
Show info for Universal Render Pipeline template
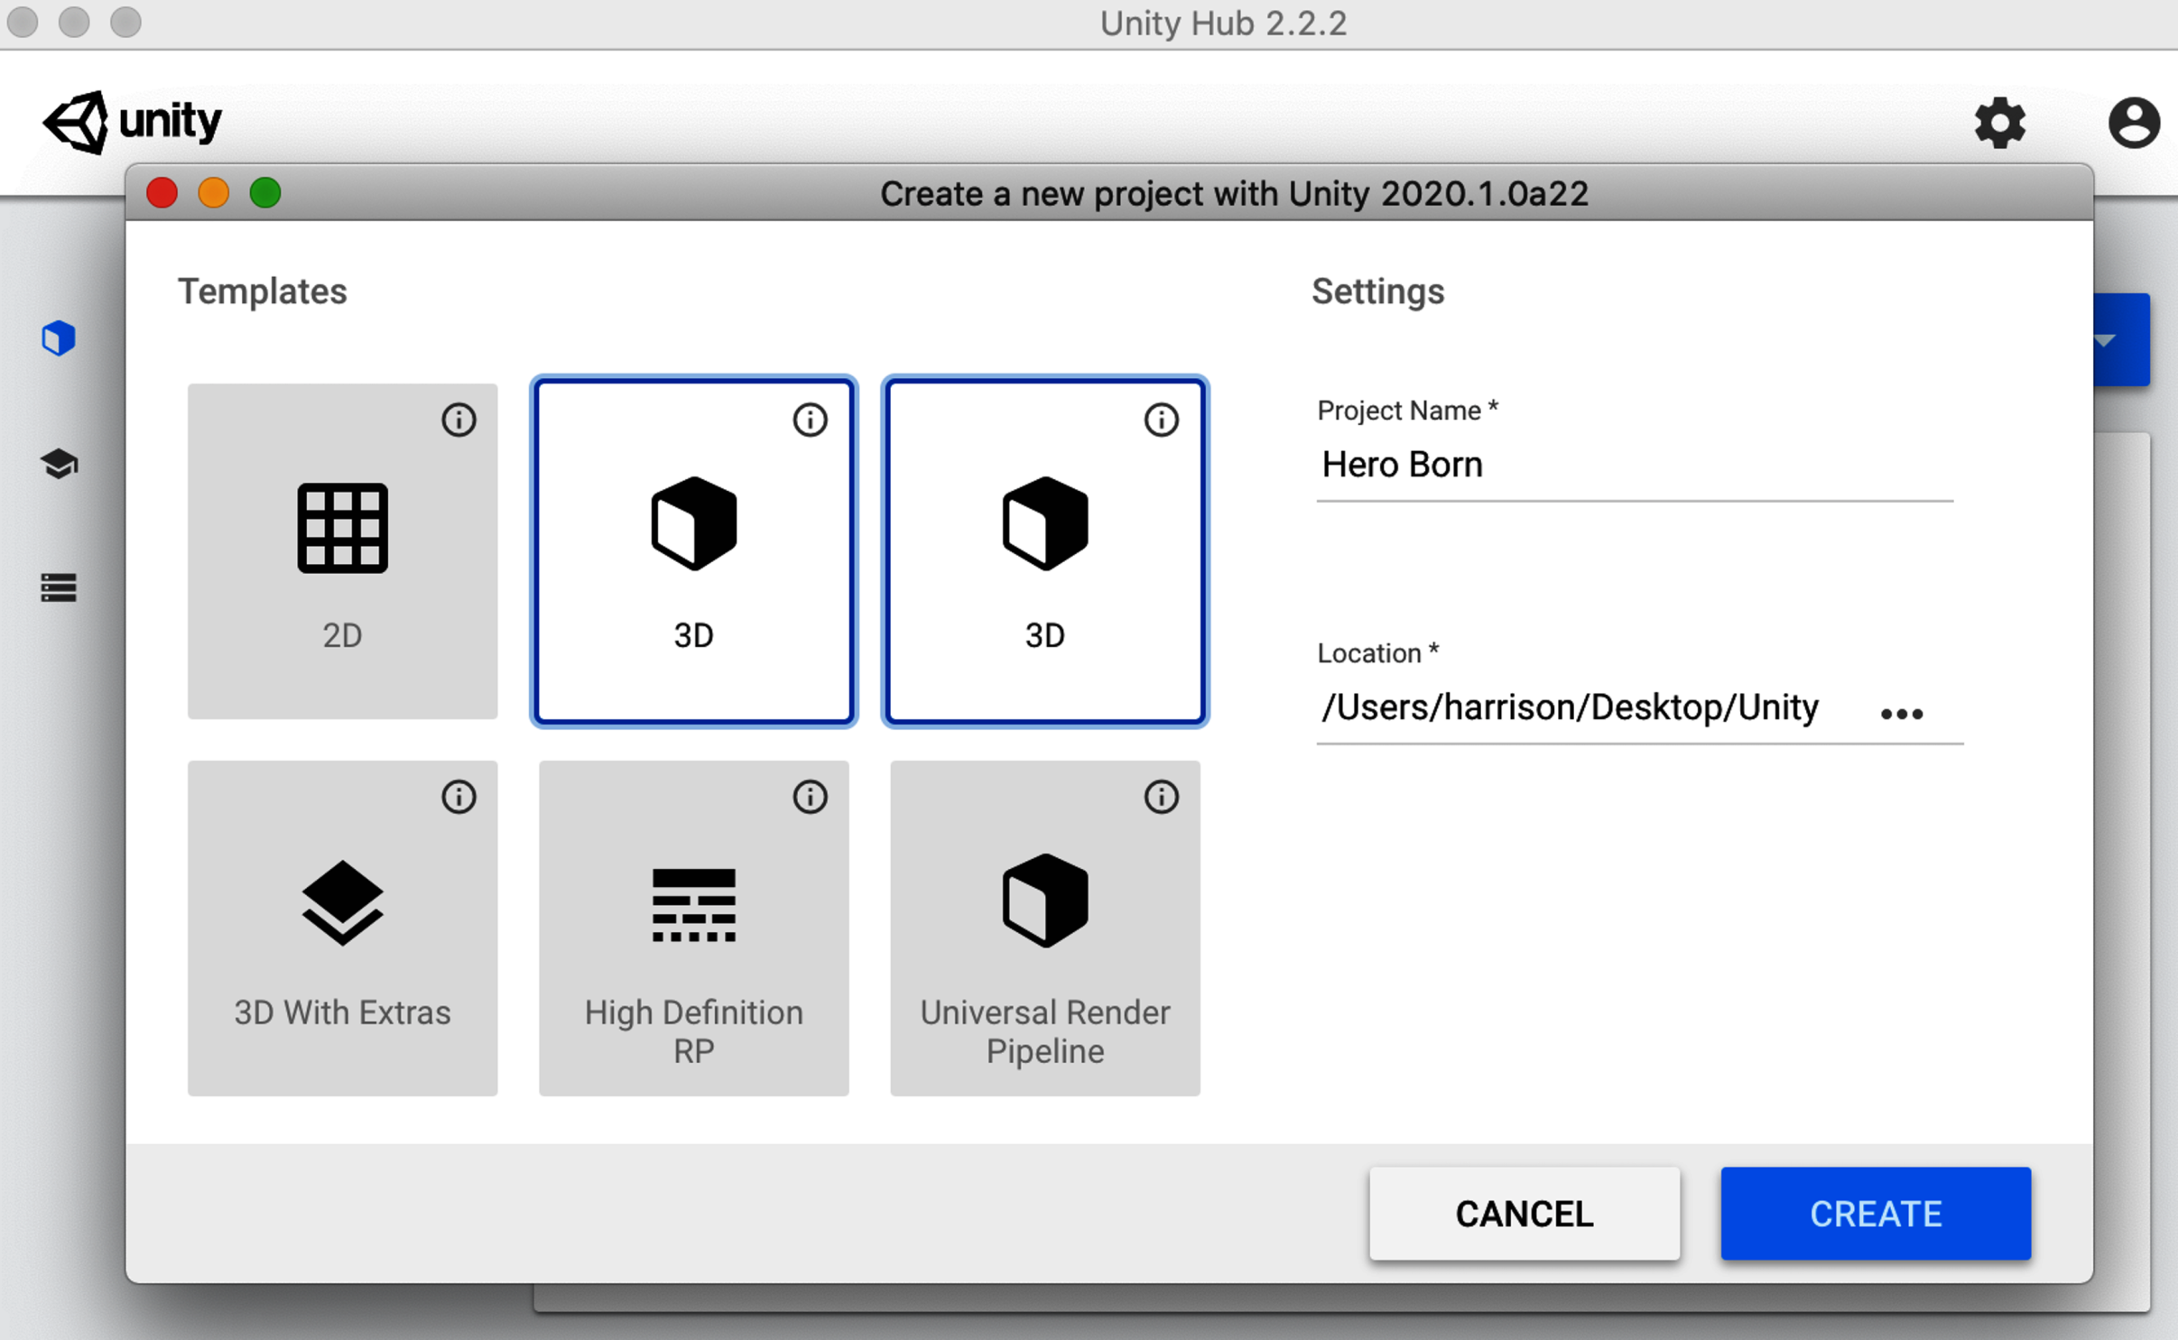click(x=1161, y=797)
